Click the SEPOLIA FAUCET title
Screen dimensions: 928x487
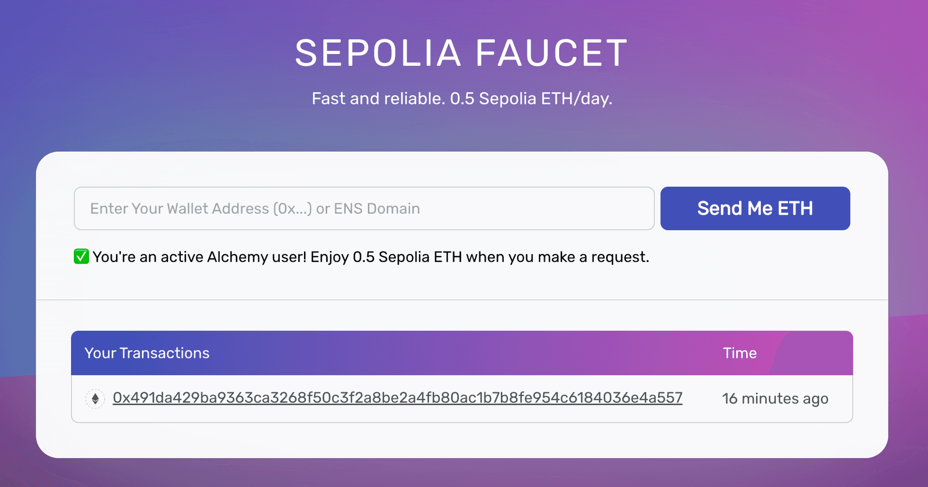[x=462, y=52]
